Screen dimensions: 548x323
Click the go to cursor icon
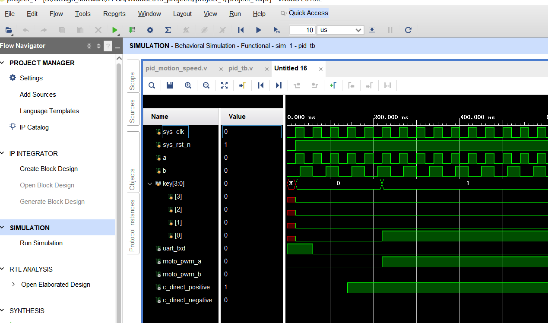click(x=242, y=85)
